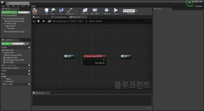The image size is (204, 111).
Task: Click the Unreal Engine logo
Action: pos(2,2)
